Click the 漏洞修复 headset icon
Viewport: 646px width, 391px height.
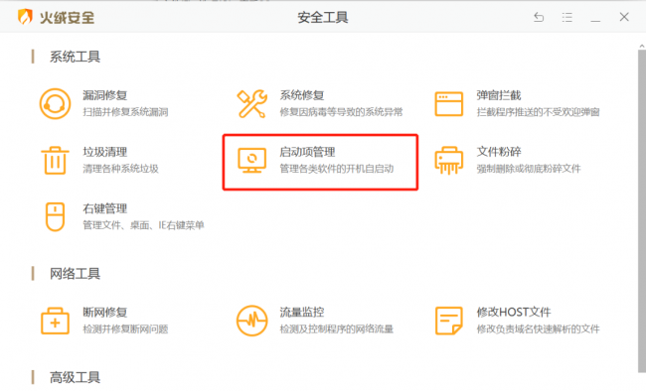55,104
